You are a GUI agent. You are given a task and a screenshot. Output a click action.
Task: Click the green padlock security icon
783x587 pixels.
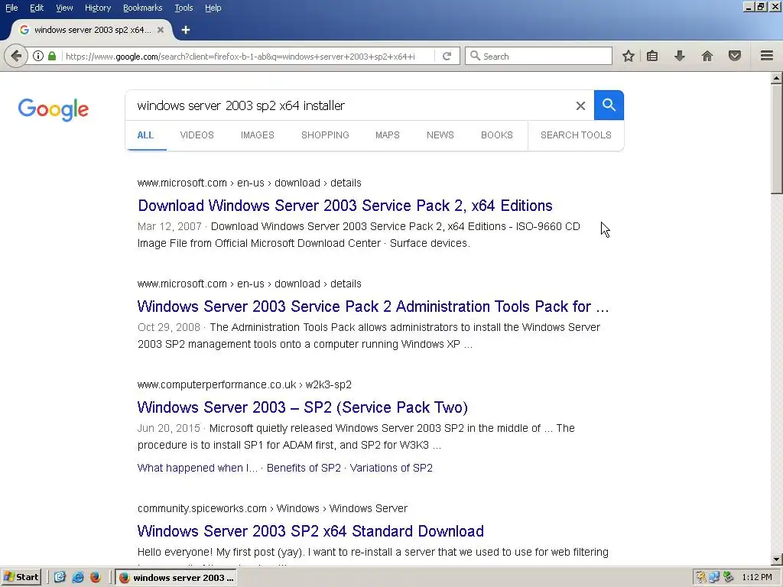tap(52, 56)
